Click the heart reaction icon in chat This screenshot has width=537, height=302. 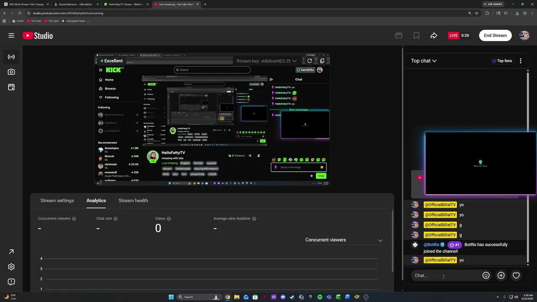click(x=516, y=276)
